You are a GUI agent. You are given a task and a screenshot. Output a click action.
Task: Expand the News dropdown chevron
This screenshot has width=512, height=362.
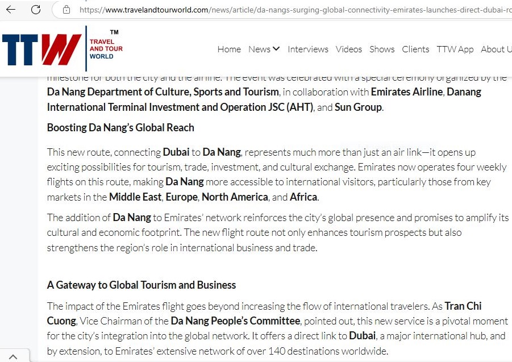276,49
